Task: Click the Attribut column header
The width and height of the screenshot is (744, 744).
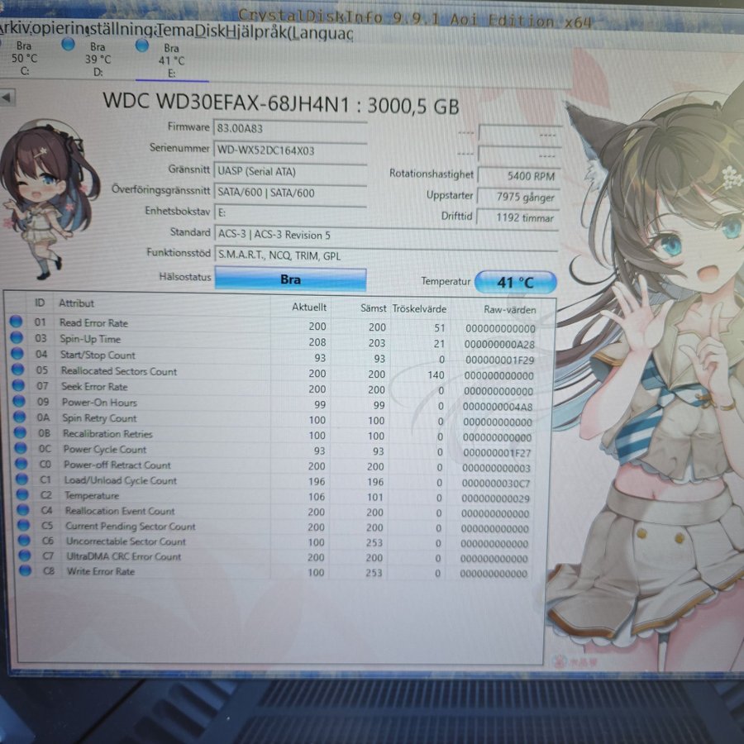Action: 76,303
